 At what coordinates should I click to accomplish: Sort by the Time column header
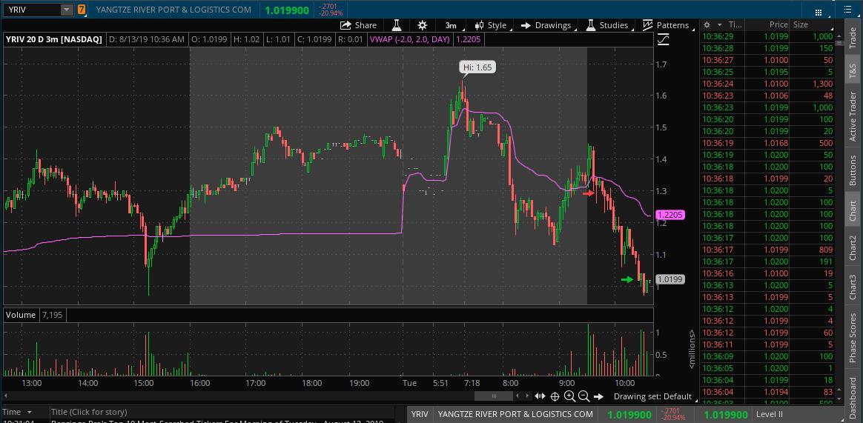tap(735, 24)
